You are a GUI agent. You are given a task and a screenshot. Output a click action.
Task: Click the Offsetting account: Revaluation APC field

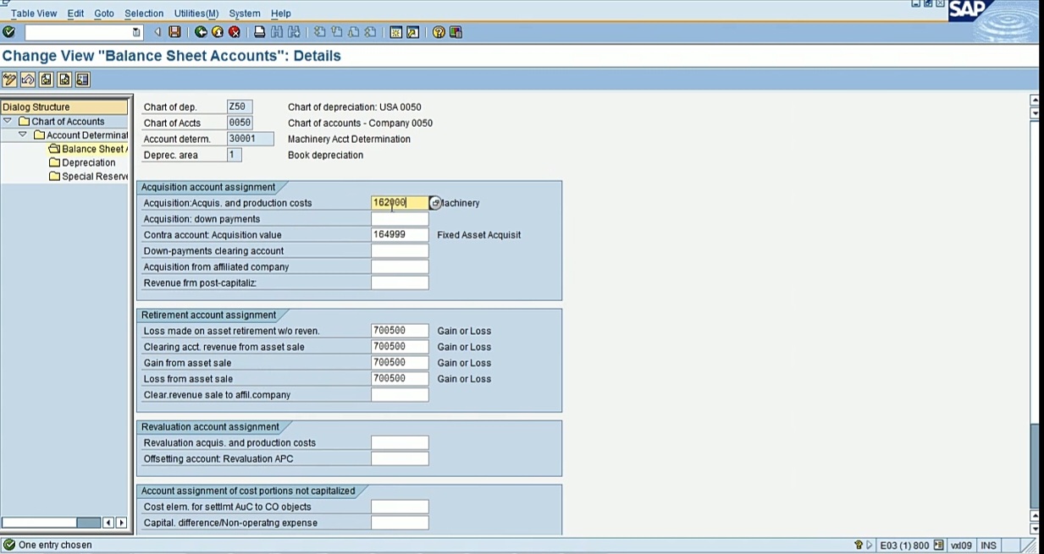pyautogui.click(x=400, y=459)
